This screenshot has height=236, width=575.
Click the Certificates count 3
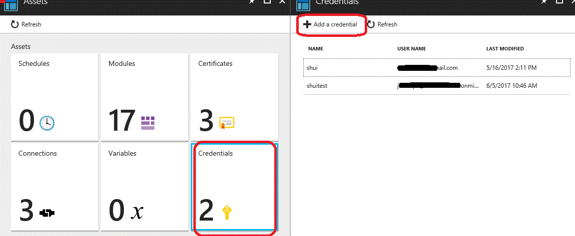pos(206,121)
